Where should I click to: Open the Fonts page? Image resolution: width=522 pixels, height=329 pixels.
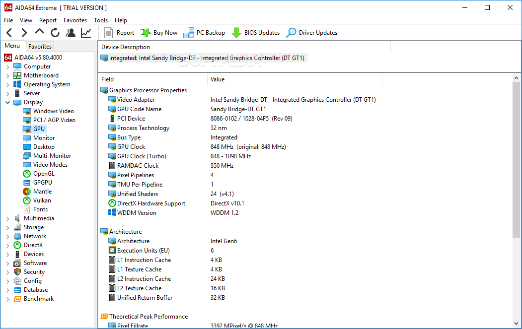coord(35,209)
